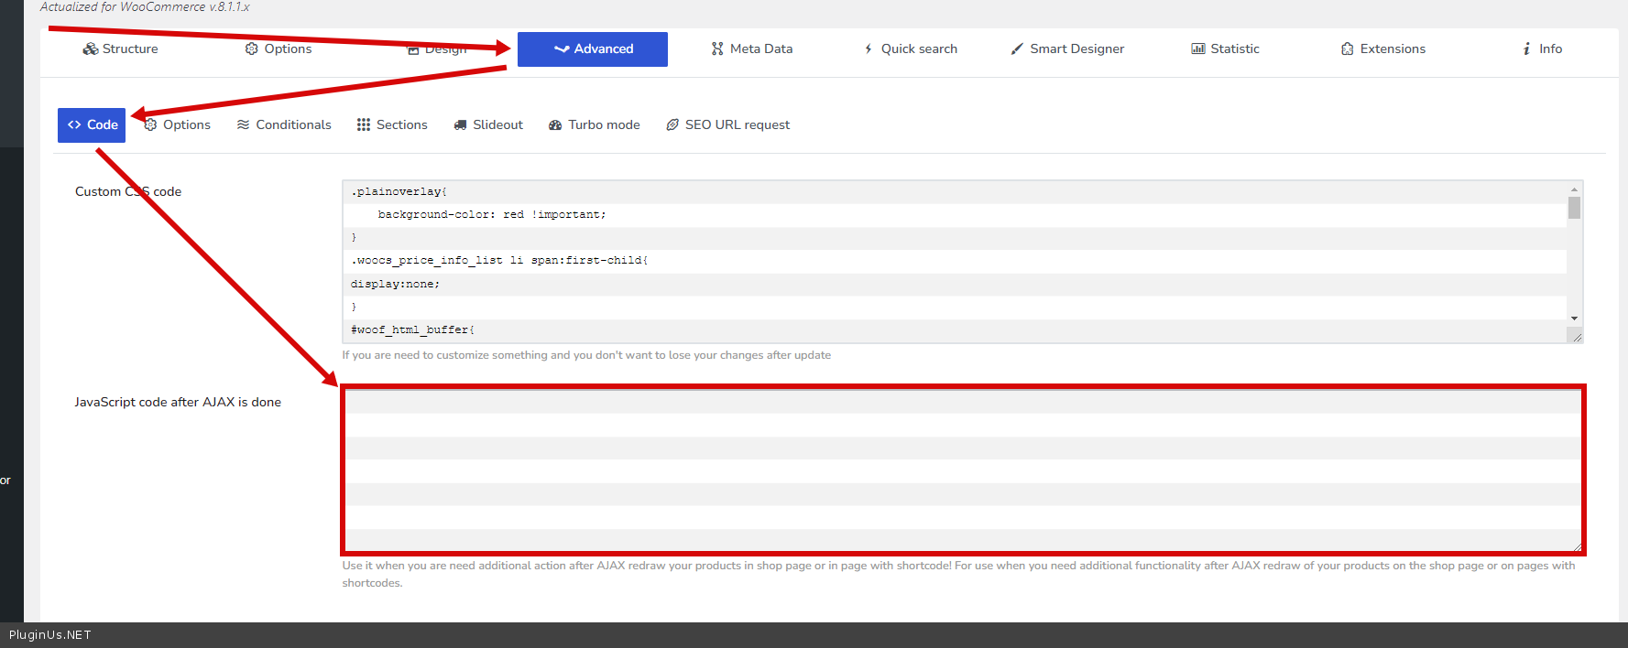Screen dimensions: 1628x648
Task: Open Smart Designer tab
Action: [x=1066, y=49]
